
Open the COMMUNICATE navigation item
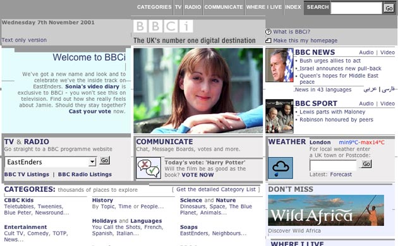(x=224, y=7)
